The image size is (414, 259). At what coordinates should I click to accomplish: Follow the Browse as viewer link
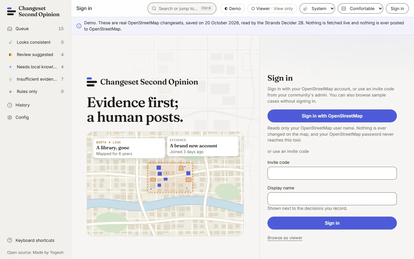coord(285,238)
